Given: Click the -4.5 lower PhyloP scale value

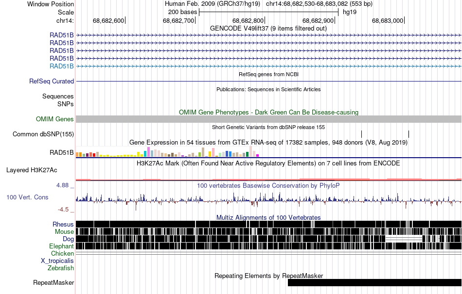Looking at the screenshot, I should point(63,210).
